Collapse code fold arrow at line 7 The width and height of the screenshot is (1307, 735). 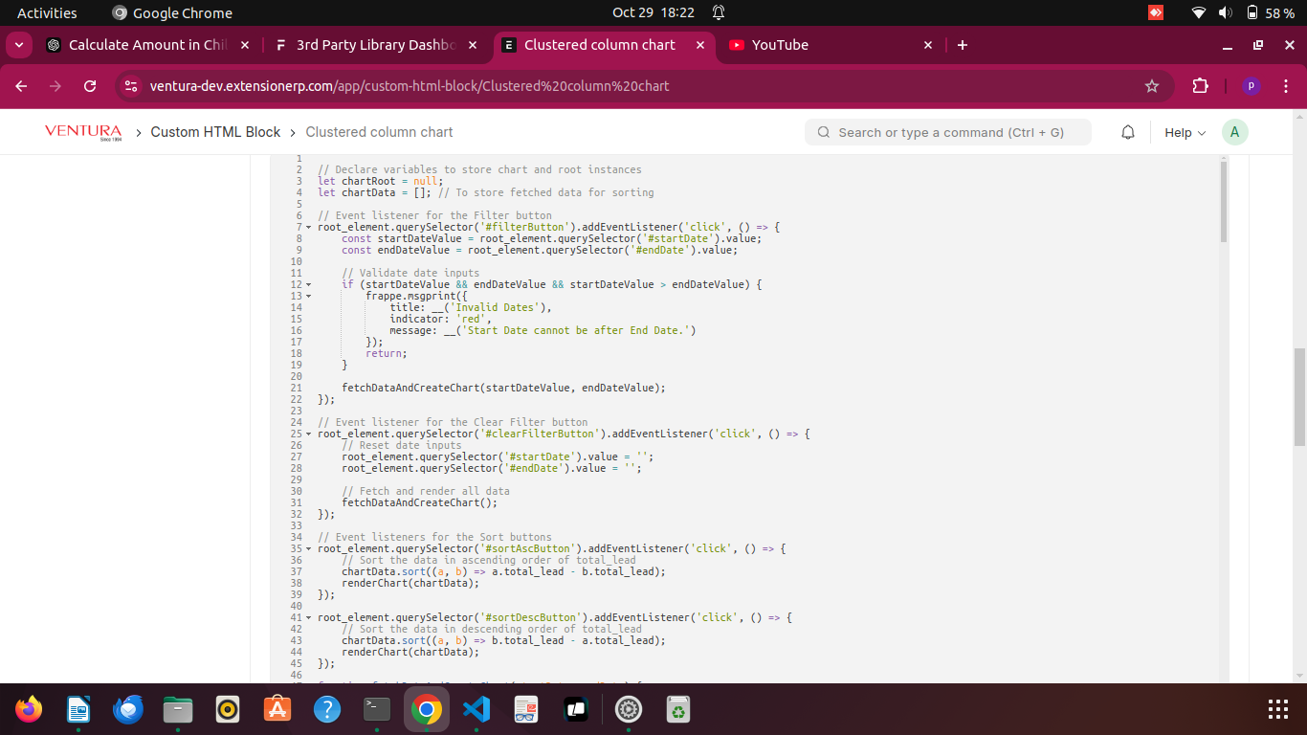point(308,227)
